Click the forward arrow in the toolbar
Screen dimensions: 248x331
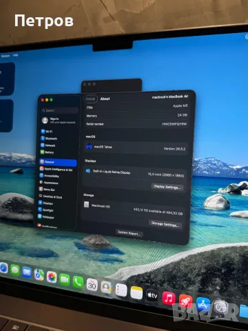93,99
